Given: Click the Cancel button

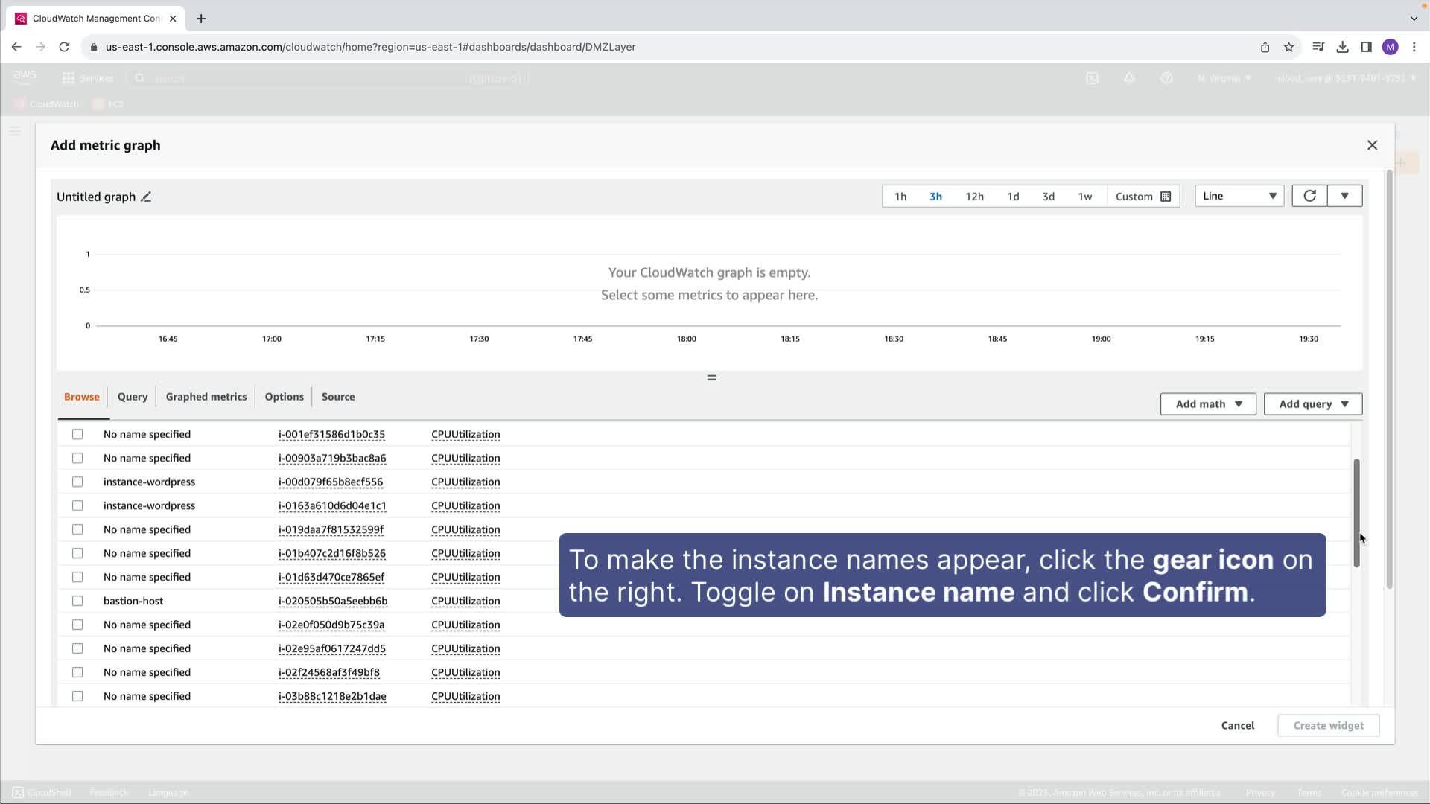Looking at the screenshot, I should (x=1237, y=725).
